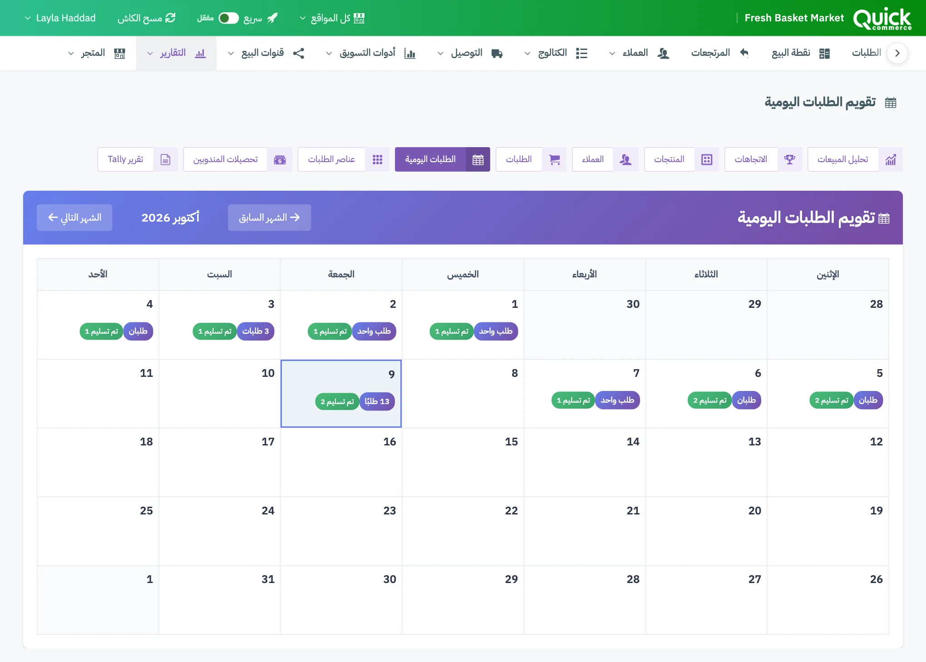926x662 pixels.
Task: Click the products grid icon for المنتجات
Action: 707,159
